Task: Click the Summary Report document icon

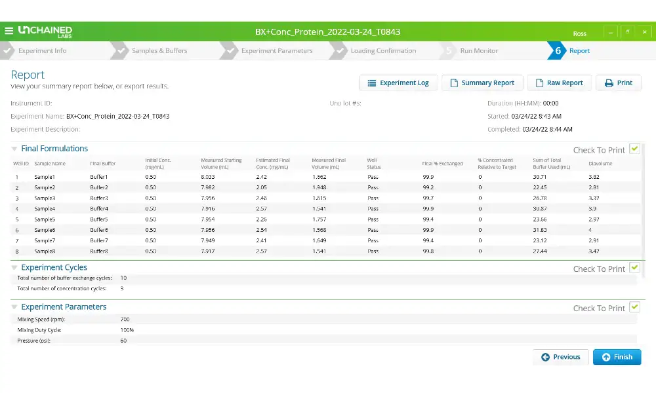Action: tap(453, 83)
